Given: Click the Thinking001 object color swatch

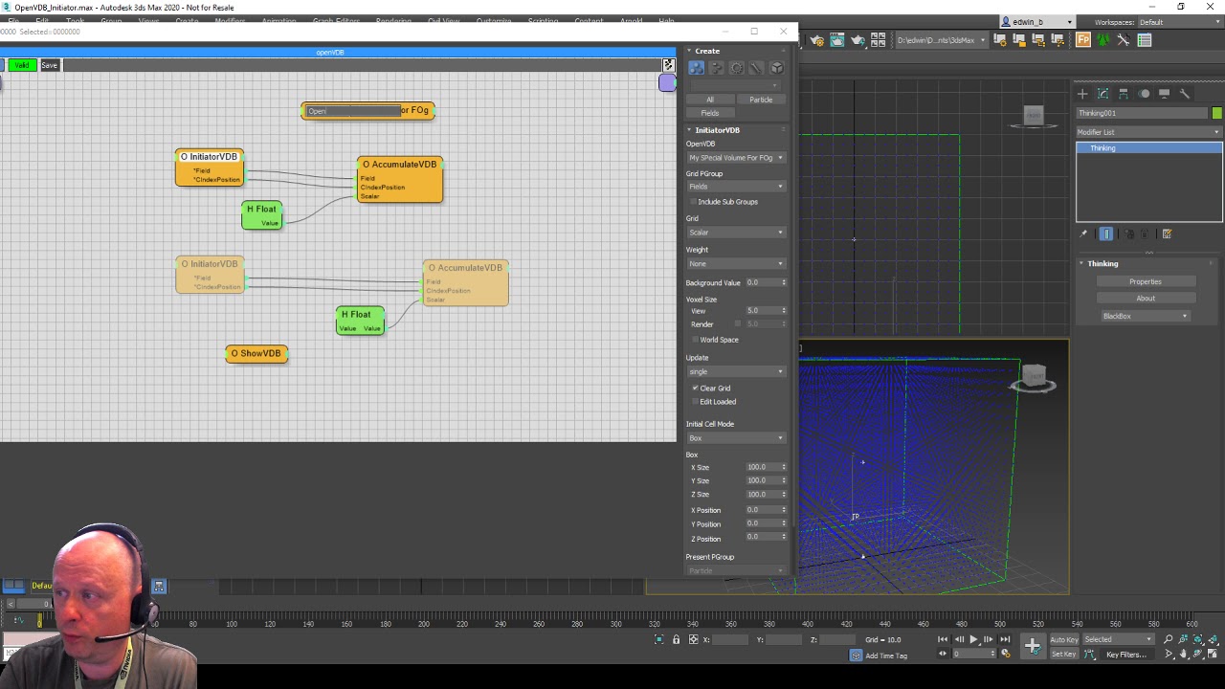Looking at the screenshot, I should 1216,113.
